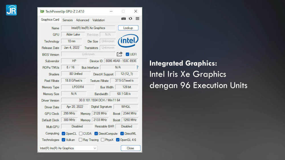Click the refresh icon in GPU-Z
285x160 pixels.
coord(131,19)
